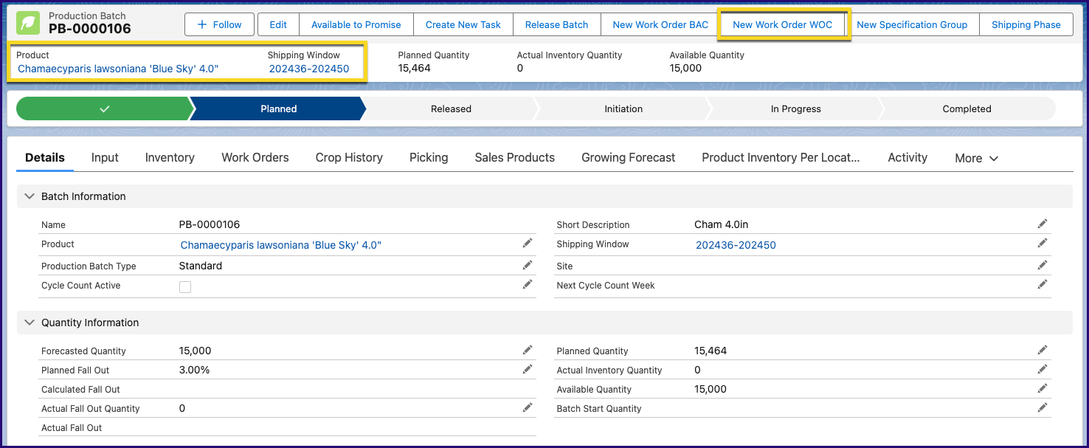The height and width of the screenshot is (448, 1089).
Task: Toggle the Cycle Count Active checkbox
Action: [x=185, y=287]
